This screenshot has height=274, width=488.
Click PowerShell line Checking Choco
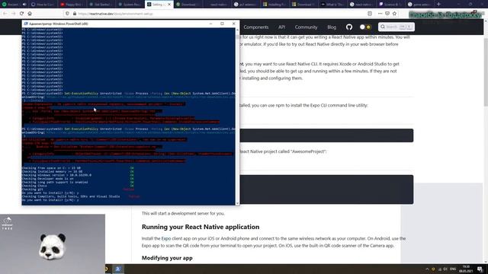34,186
